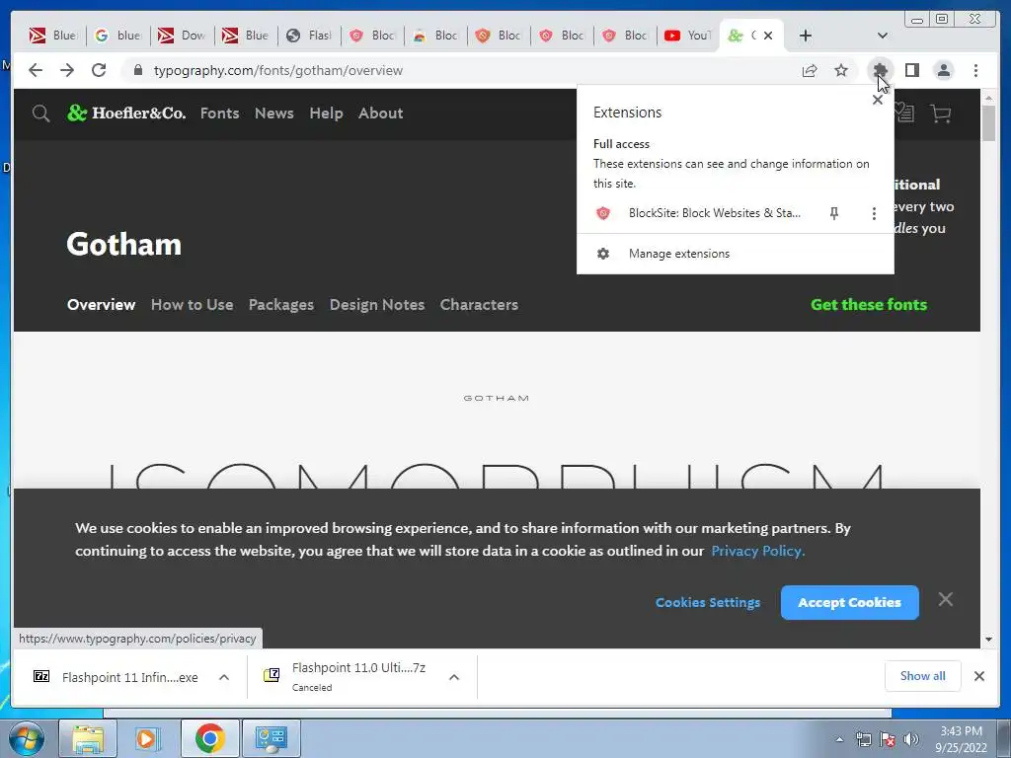Click the Chrome taskbar icon

[209, 738]
